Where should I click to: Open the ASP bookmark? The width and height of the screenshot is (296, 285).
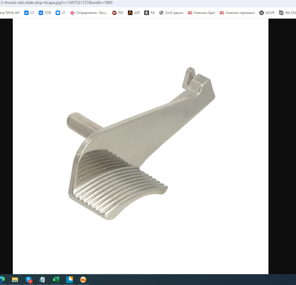[x=134, y=13]
